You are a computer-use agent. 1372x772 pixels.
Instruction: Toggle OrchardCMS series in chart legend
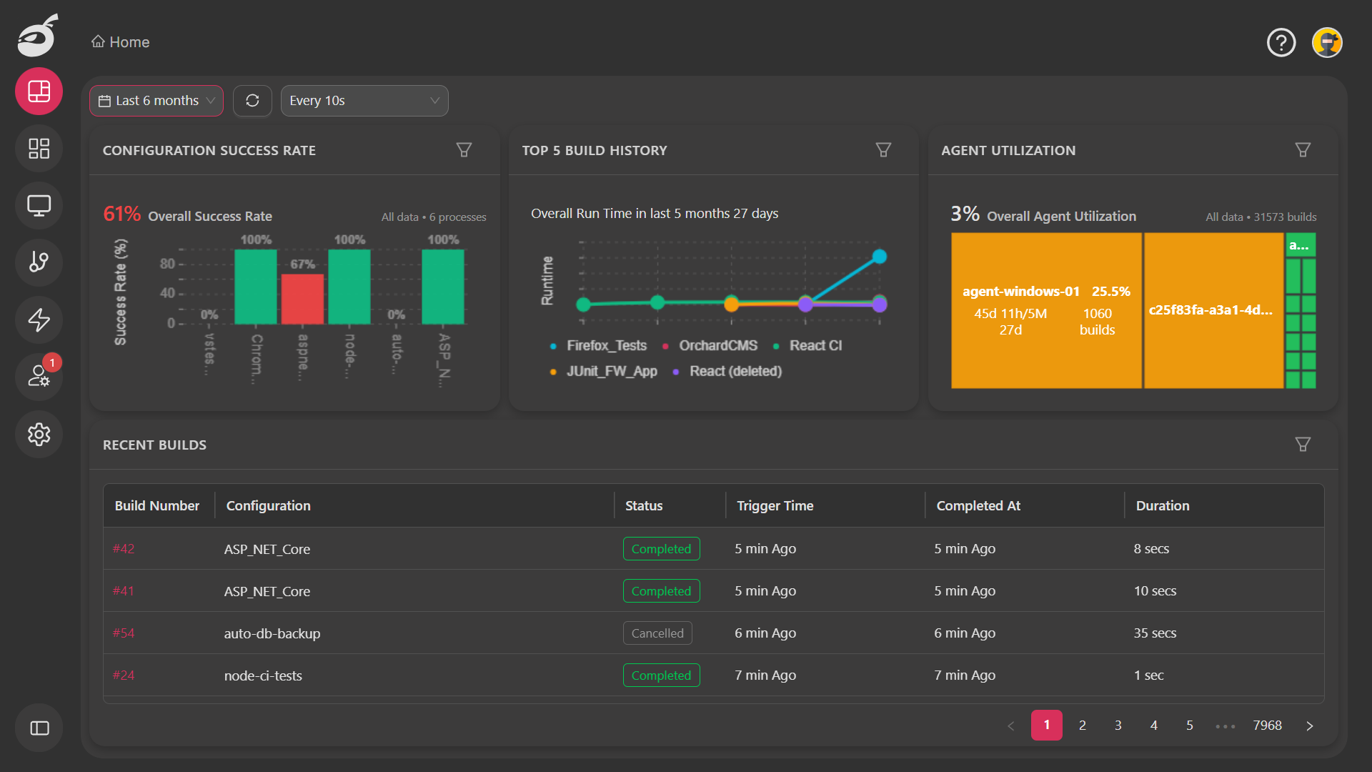(x=717, y=346)
